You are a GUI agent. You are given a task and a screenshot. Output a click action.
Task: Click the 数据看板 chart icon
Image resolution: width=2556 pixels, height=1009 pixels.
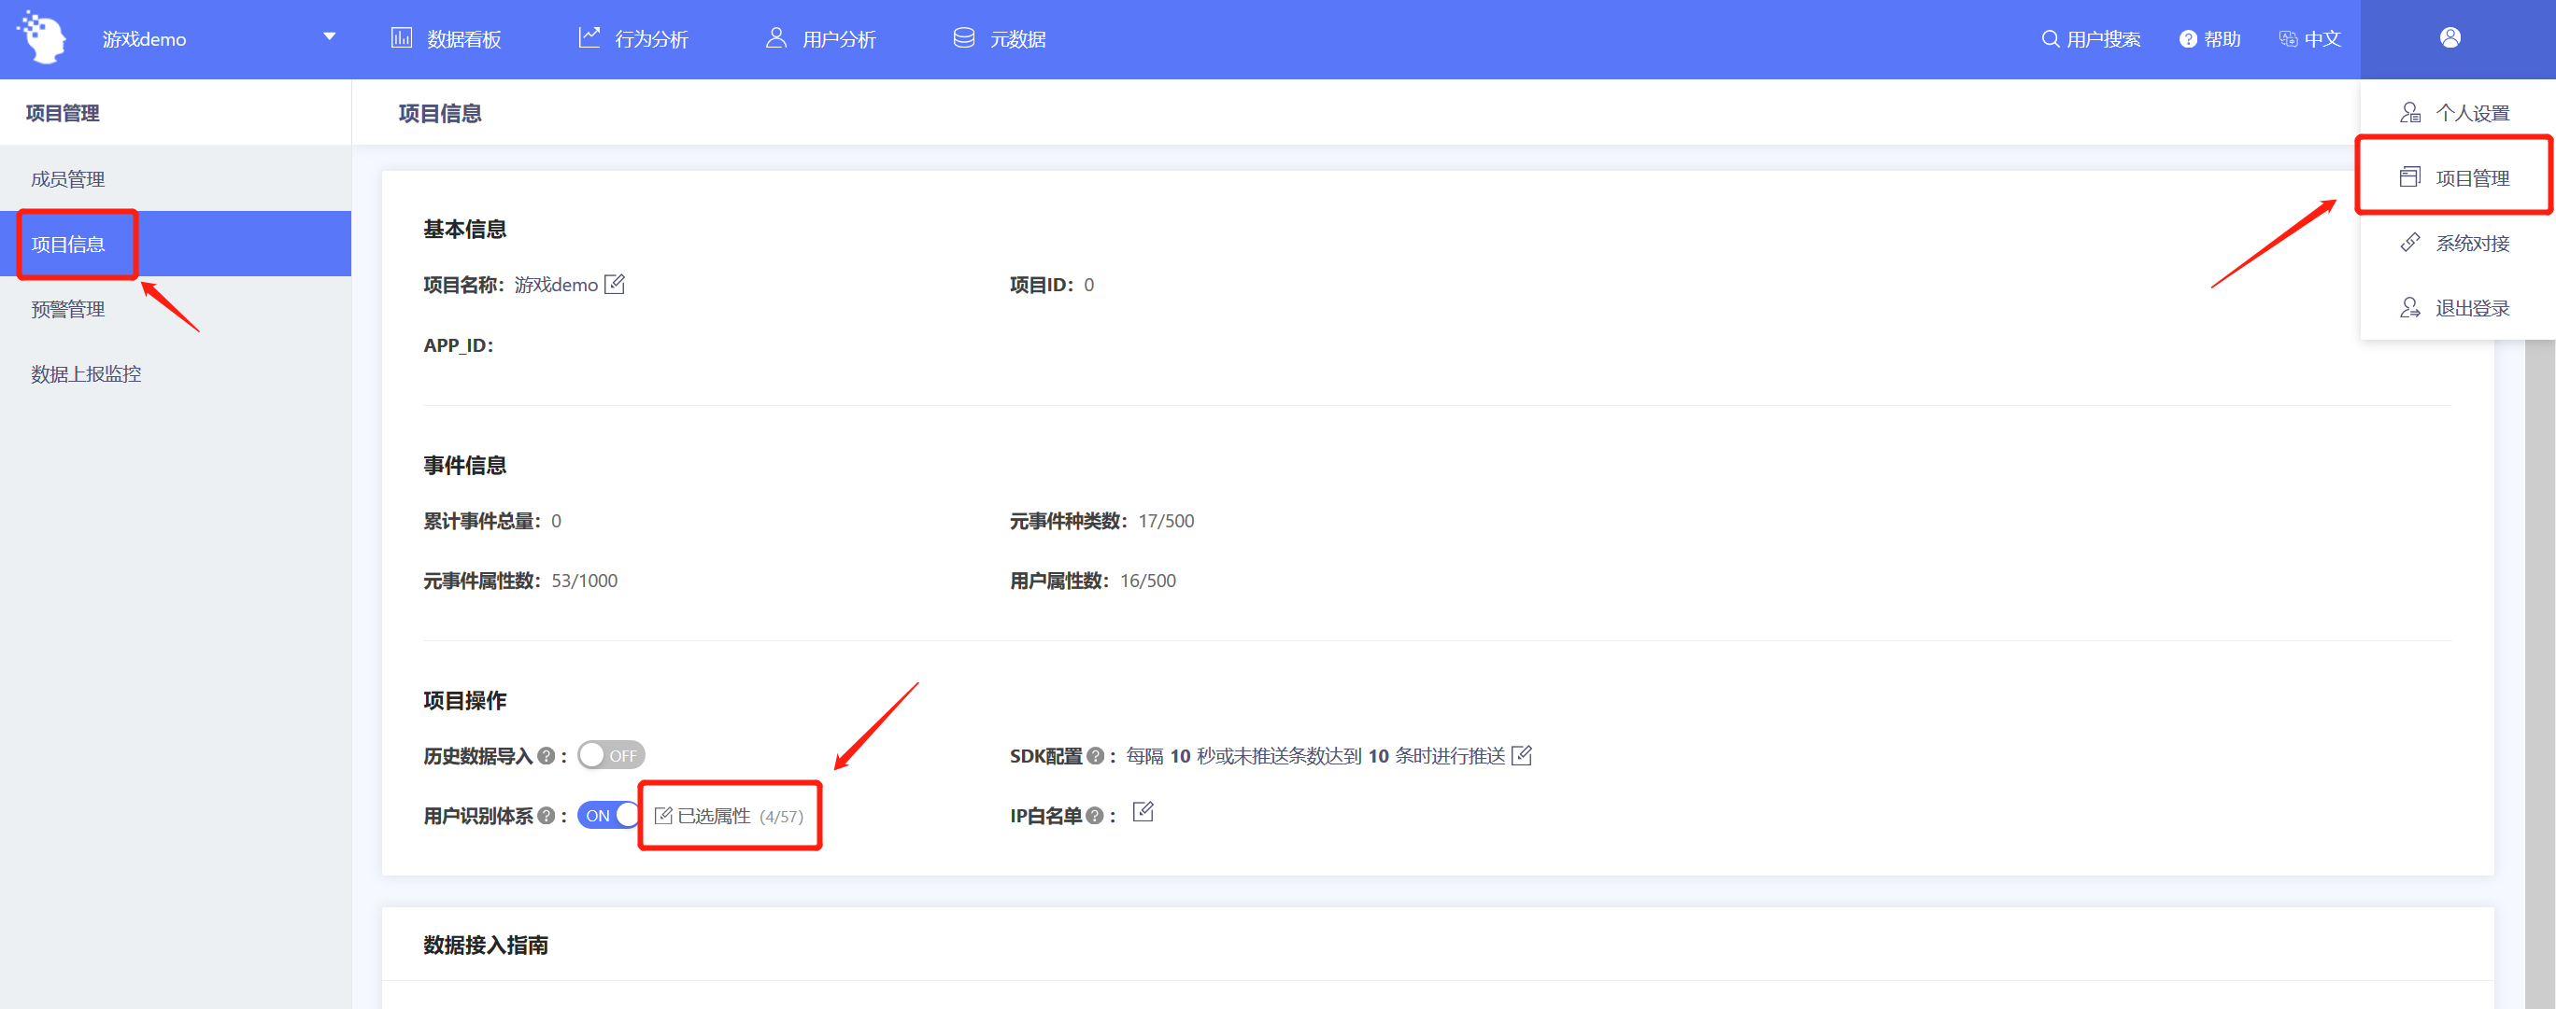(402, 37)
